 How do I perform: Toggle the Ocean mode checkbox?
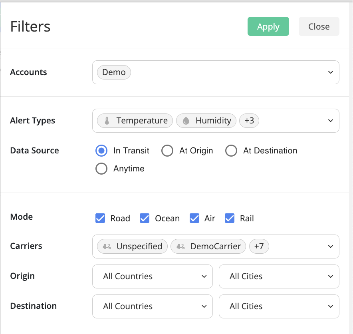(145, 218)
